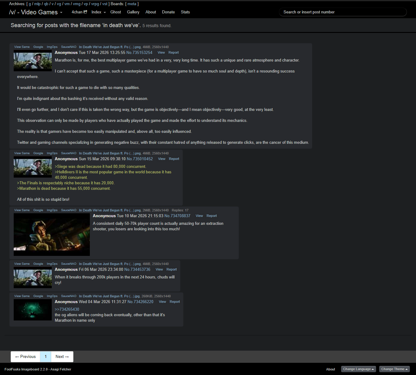416x375 pixels.
Task: Go to the /g/ archive link
Action: 30,4
